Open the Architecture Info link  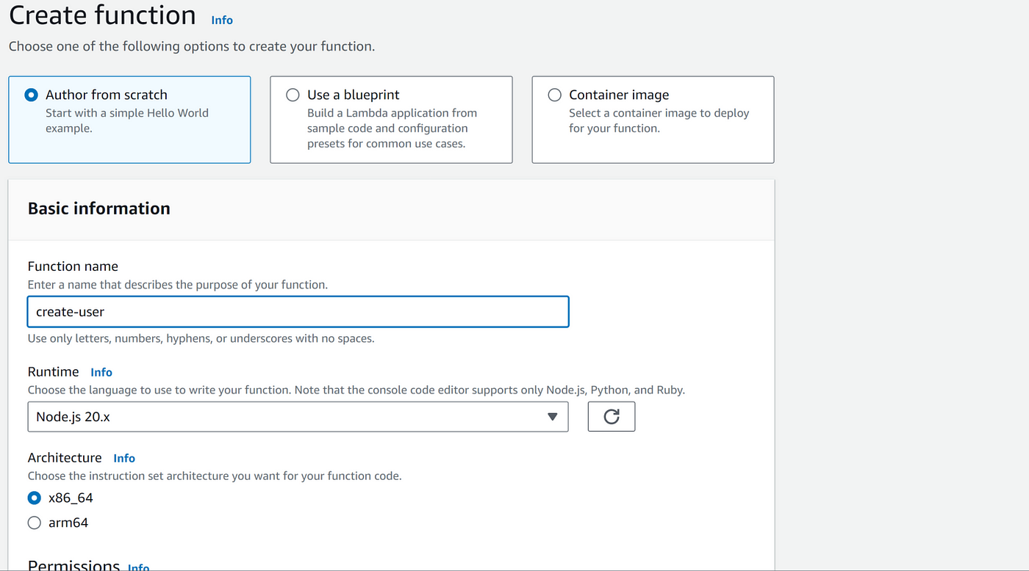click(x=124, y=458)
